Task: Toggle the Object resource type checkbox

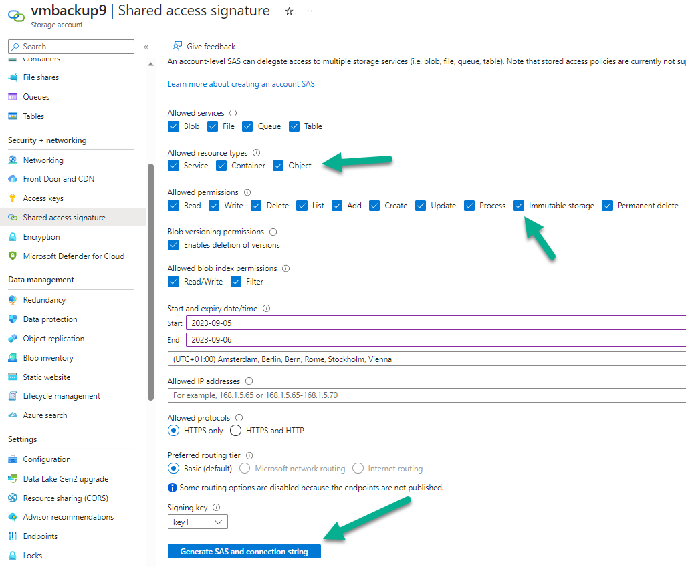Action: [278, 166]
